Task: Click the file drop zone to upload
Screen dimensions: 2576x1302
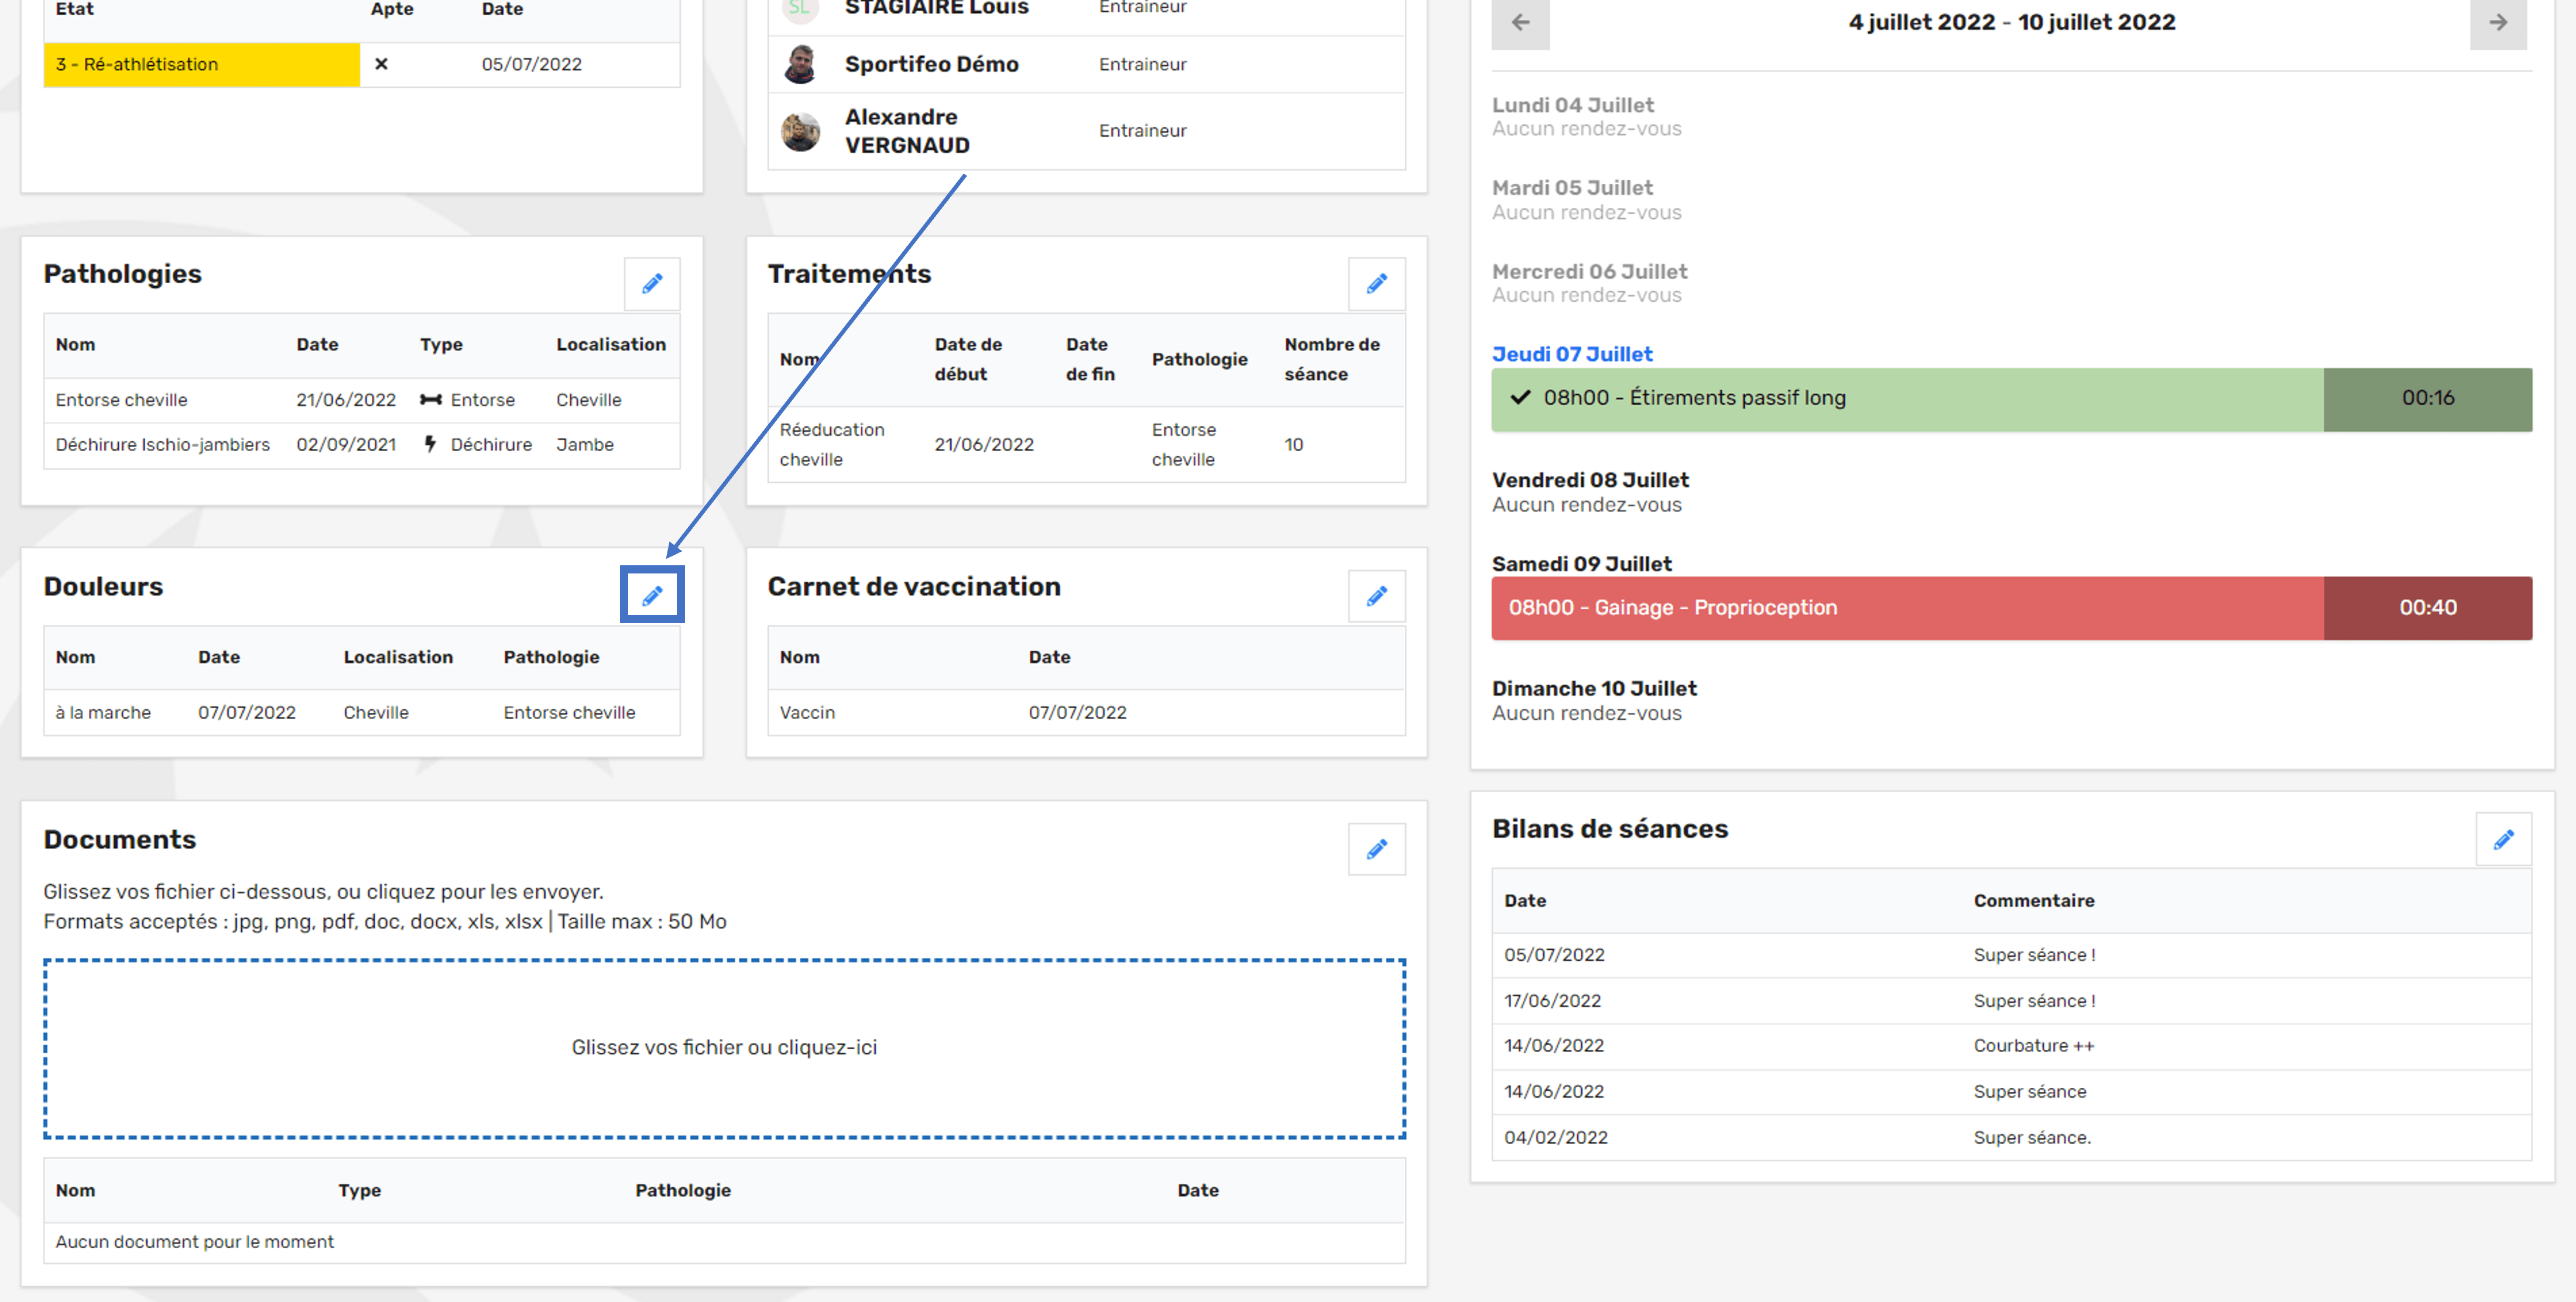Action: pos(724,1048)
